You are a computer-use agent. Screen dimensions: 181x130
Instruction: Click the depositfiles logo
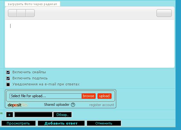[x=18, y=105]
